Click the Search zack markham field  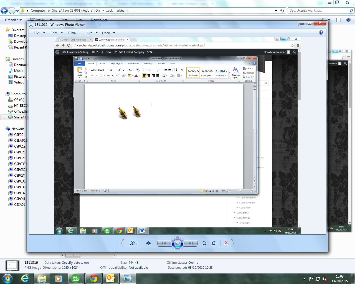tap(318, 11)
